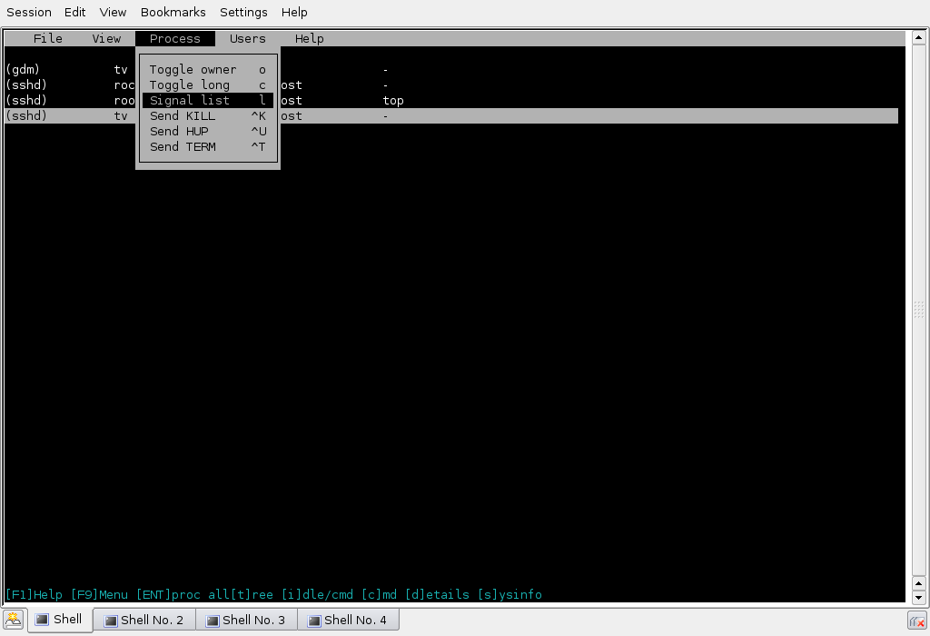Select the (sshd) row running top
Screen dimensions: 930x636
tap(450, 100)
